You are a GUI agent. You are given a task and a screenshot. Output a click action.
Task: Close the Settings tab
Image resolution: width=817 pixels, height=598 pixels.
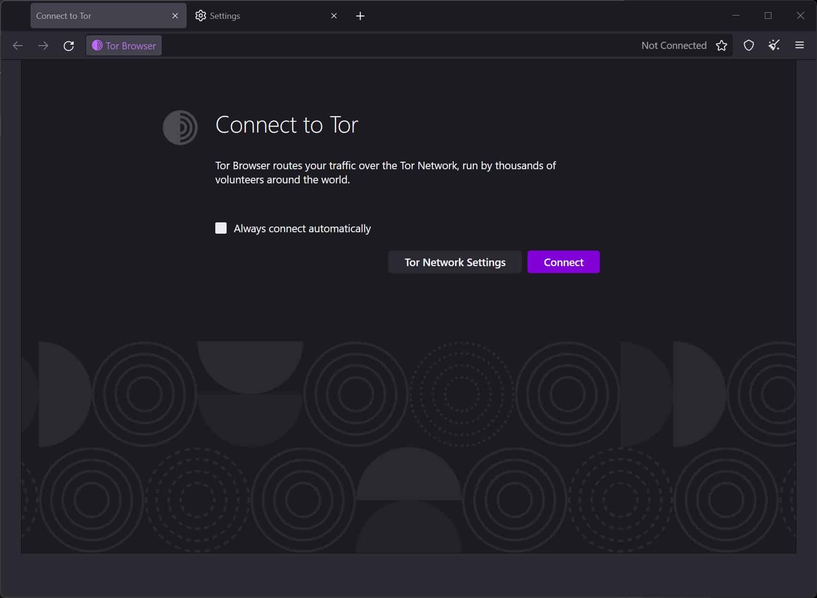(x=334, y=16)
